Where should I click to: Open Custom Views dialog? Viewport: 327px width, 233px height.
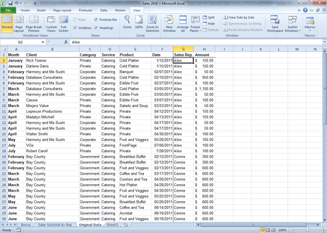pos(52,23)
